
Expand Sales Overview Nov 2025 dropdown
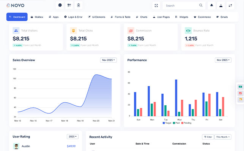click(109, 60)
